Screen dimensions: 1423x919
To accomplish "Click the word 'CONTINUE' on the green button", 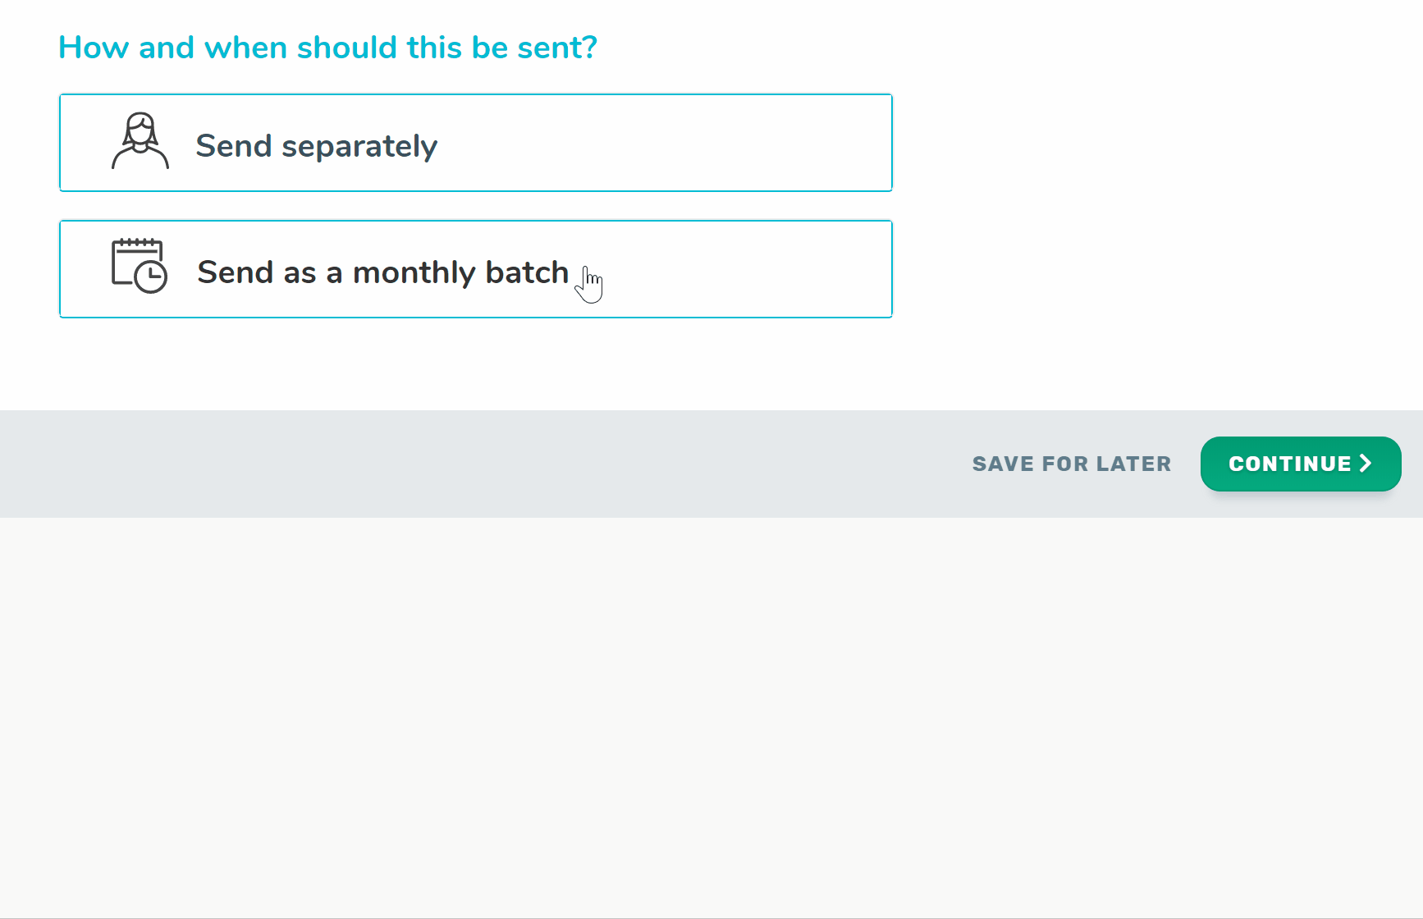I will (1290, 464).
